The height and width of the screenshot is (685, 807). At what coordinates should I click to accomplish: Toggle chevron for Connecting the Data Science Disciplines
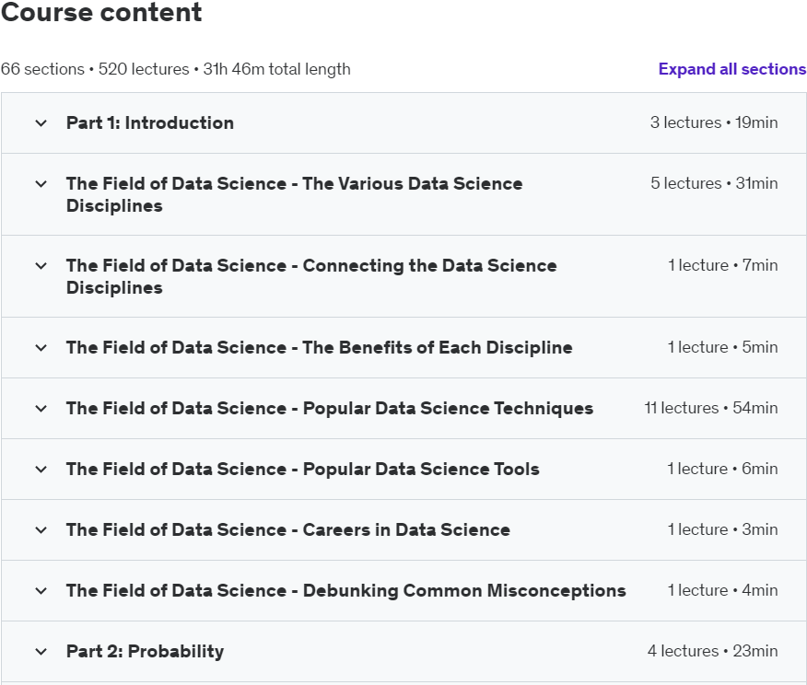(x=41, y=266)
